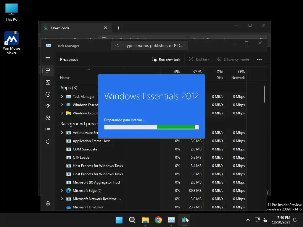303x227 pixels.
Task: Expand the Windows Explorer app row
Action: click(x=62, y=113)
